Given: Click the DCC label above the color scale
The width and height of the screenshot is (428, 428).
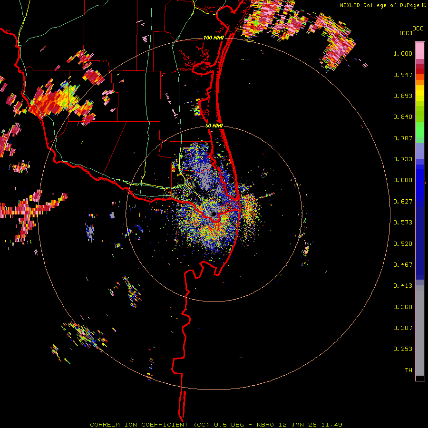Looking at the screenshot, I should 418,29.
